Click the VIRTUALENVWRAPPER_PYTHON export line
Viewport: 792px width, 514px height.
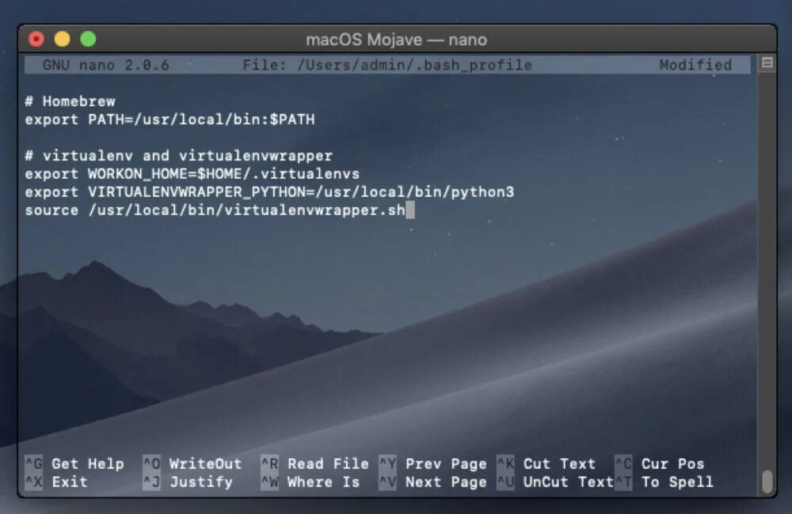269,192
